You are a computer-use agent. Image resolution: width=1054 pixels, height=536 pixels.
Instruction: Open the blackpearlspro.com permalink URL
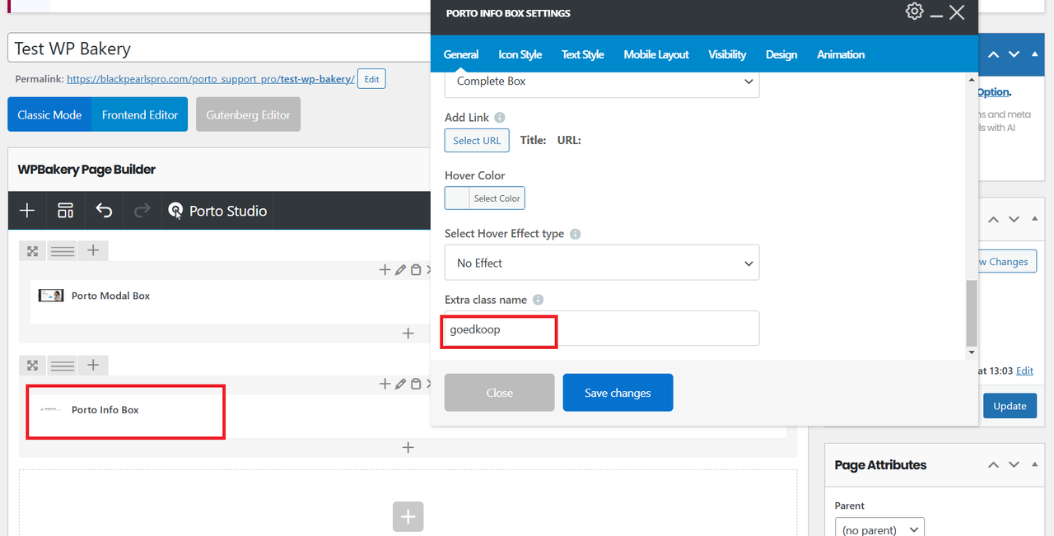(x=211, y=79)
